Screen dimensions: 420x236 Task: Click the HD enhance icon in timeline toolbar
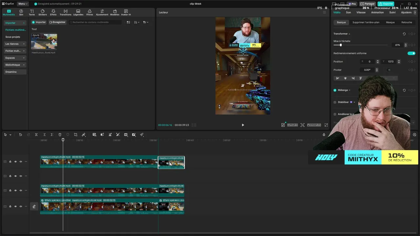(x=126, y=135)
